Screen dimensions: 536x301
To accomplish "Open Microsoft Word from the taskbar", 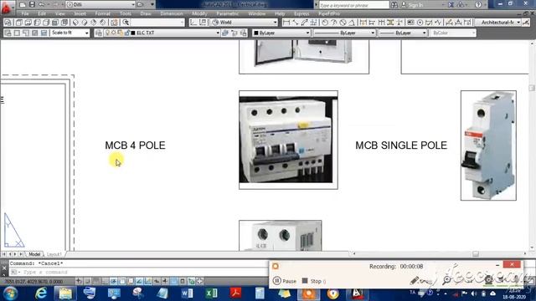I will pyautogui.click(x=187, y=293).
